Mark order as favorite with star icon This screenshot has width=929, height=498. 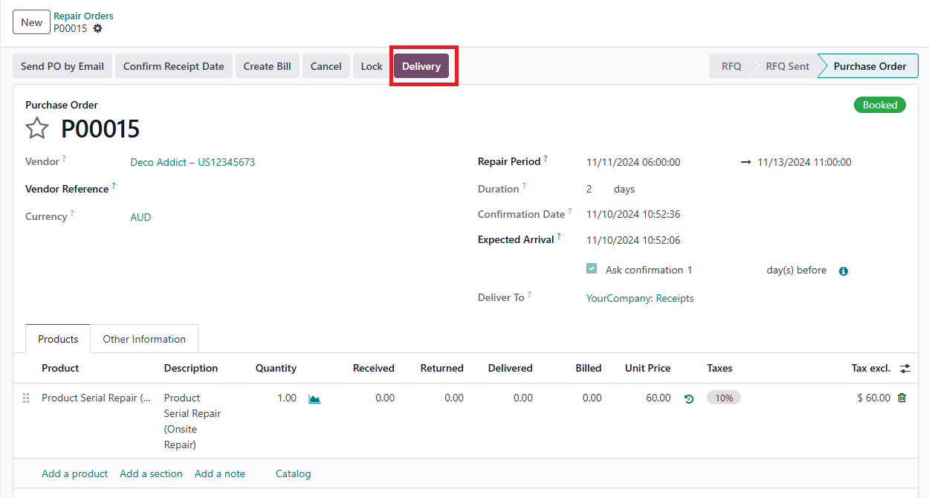point(37,129)
